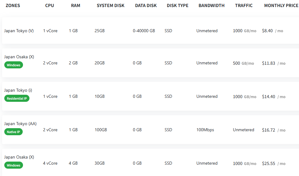
Task: Select the SYSTEM DISK column header
Action: (x=111, y=6)
